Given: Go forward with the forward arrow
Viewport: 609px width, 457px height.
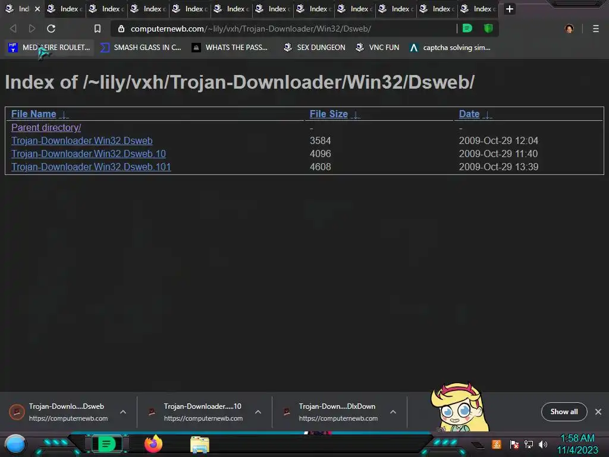Looking at the screenshot, I should click(32, 29).
